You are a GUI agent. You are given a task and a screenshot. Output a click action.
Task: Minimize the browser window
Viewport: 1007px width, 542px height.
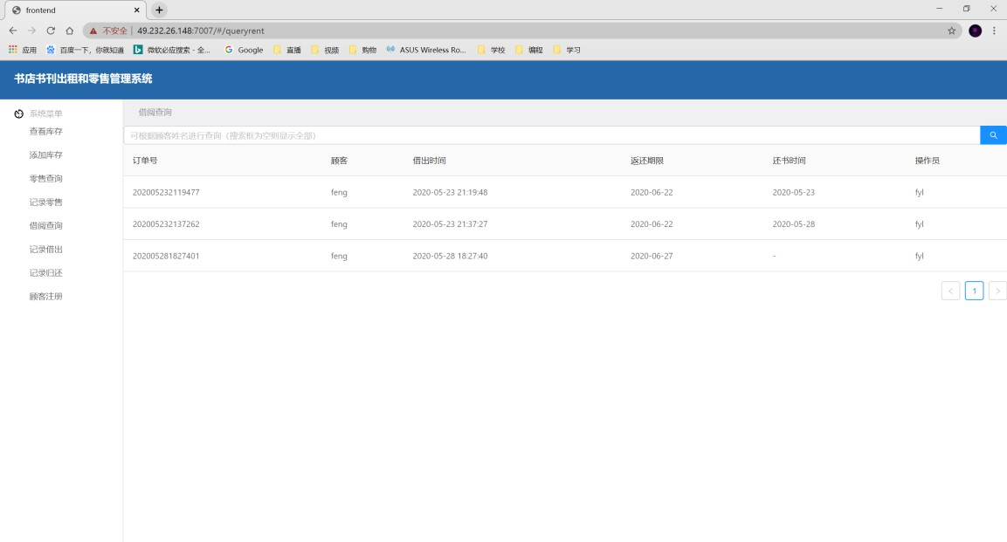pos(939,9)
